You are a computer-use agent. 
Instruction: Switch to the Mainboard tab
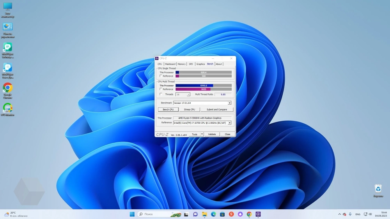[x=170, y=64]
